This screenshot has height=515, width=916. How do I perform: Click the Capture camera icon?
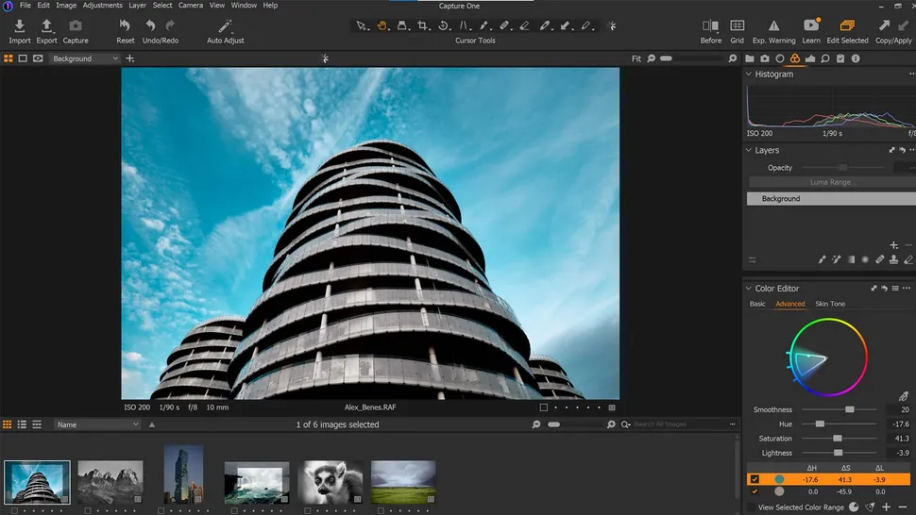coord(76,25)
